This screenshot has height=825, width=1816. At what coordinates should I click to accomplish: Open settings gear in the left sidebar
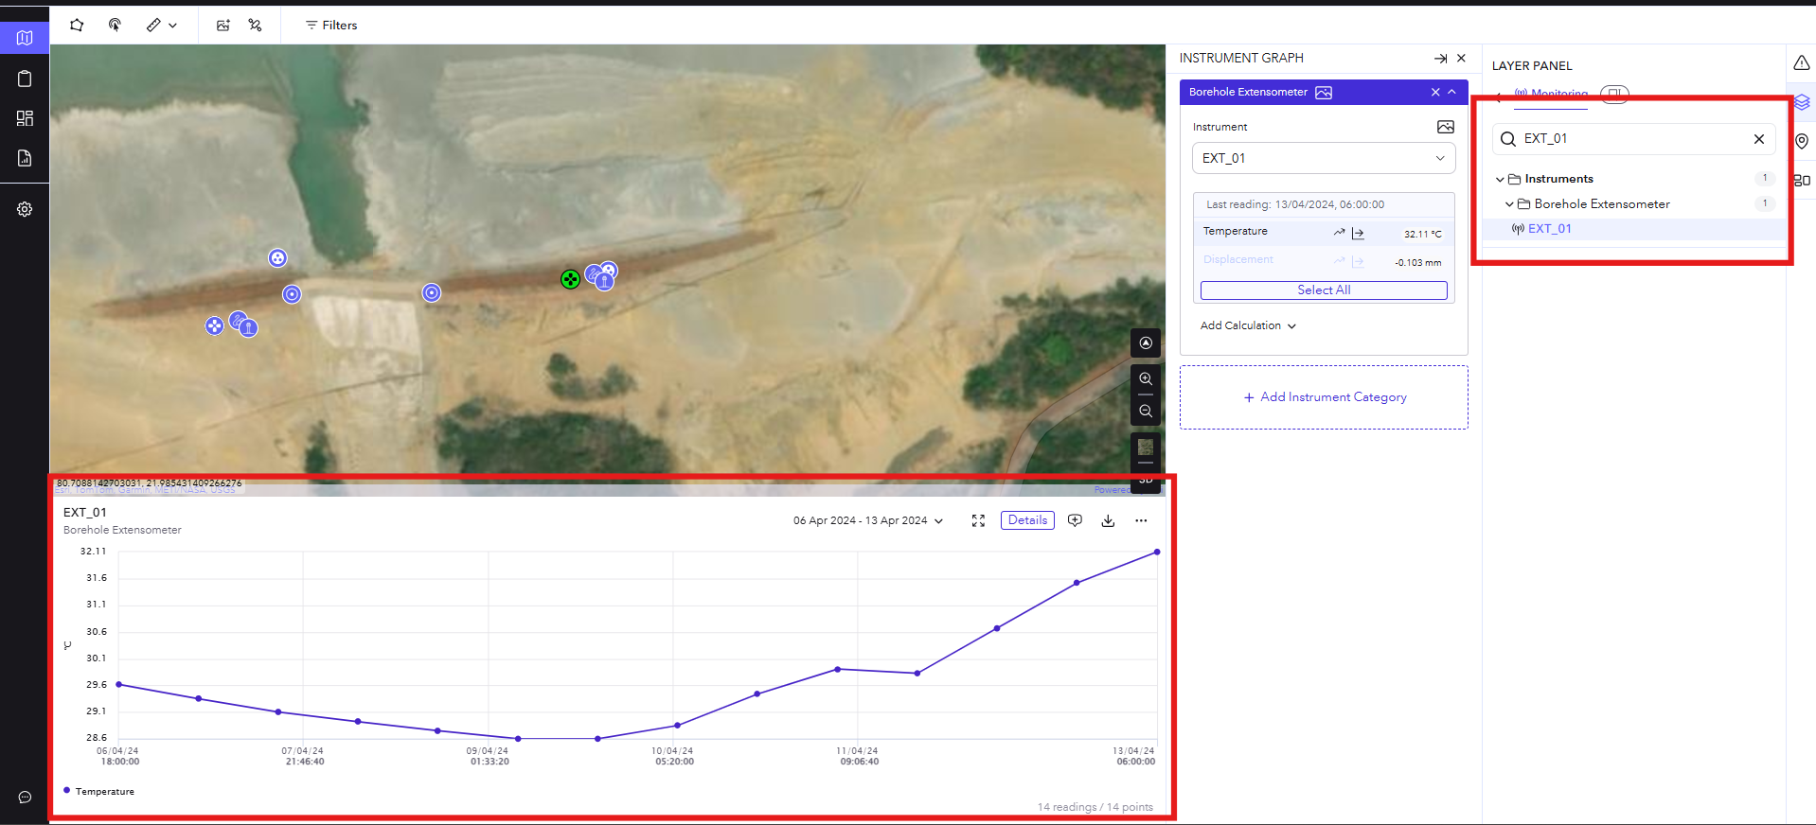(x=25, y=209)
